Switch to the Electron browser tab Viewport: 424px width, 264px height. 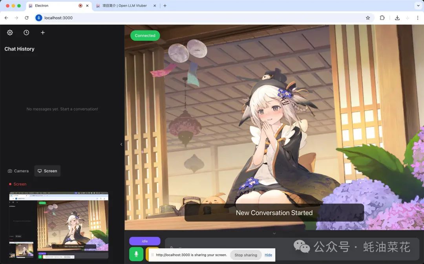click(59, 5)
